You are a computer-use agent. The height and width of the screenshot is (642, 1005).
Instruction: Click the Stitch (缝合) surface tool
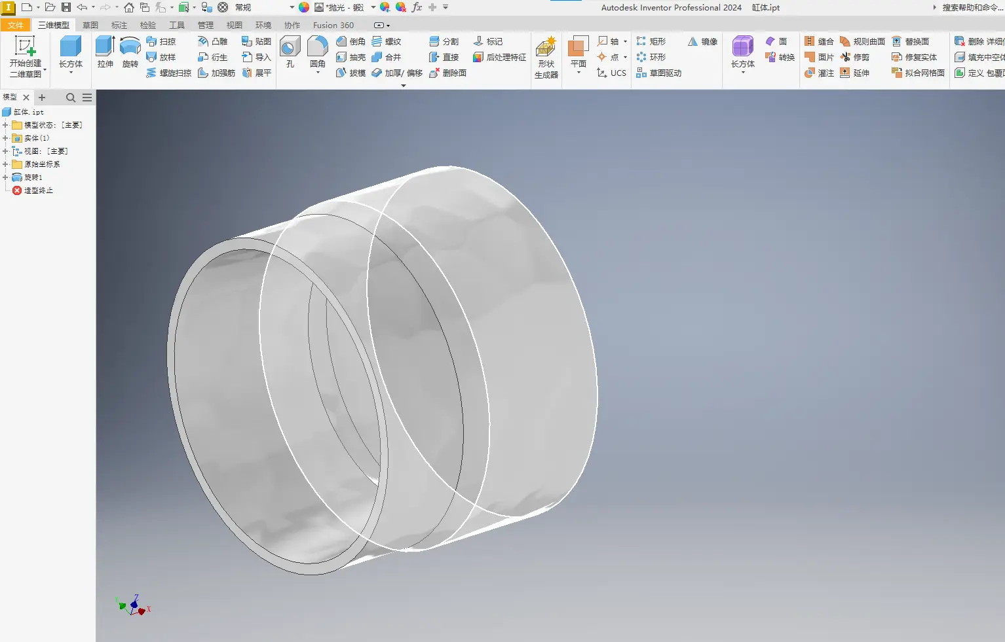click(x=819, y=41)
